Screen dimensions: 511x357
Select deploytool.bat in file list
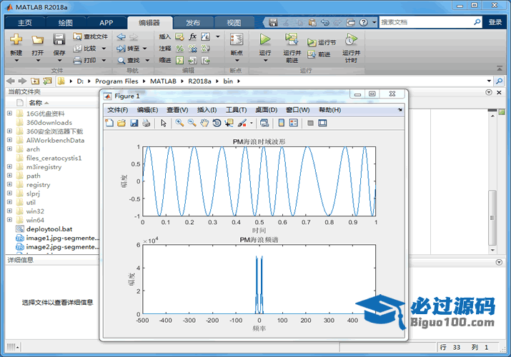(49, 228)
